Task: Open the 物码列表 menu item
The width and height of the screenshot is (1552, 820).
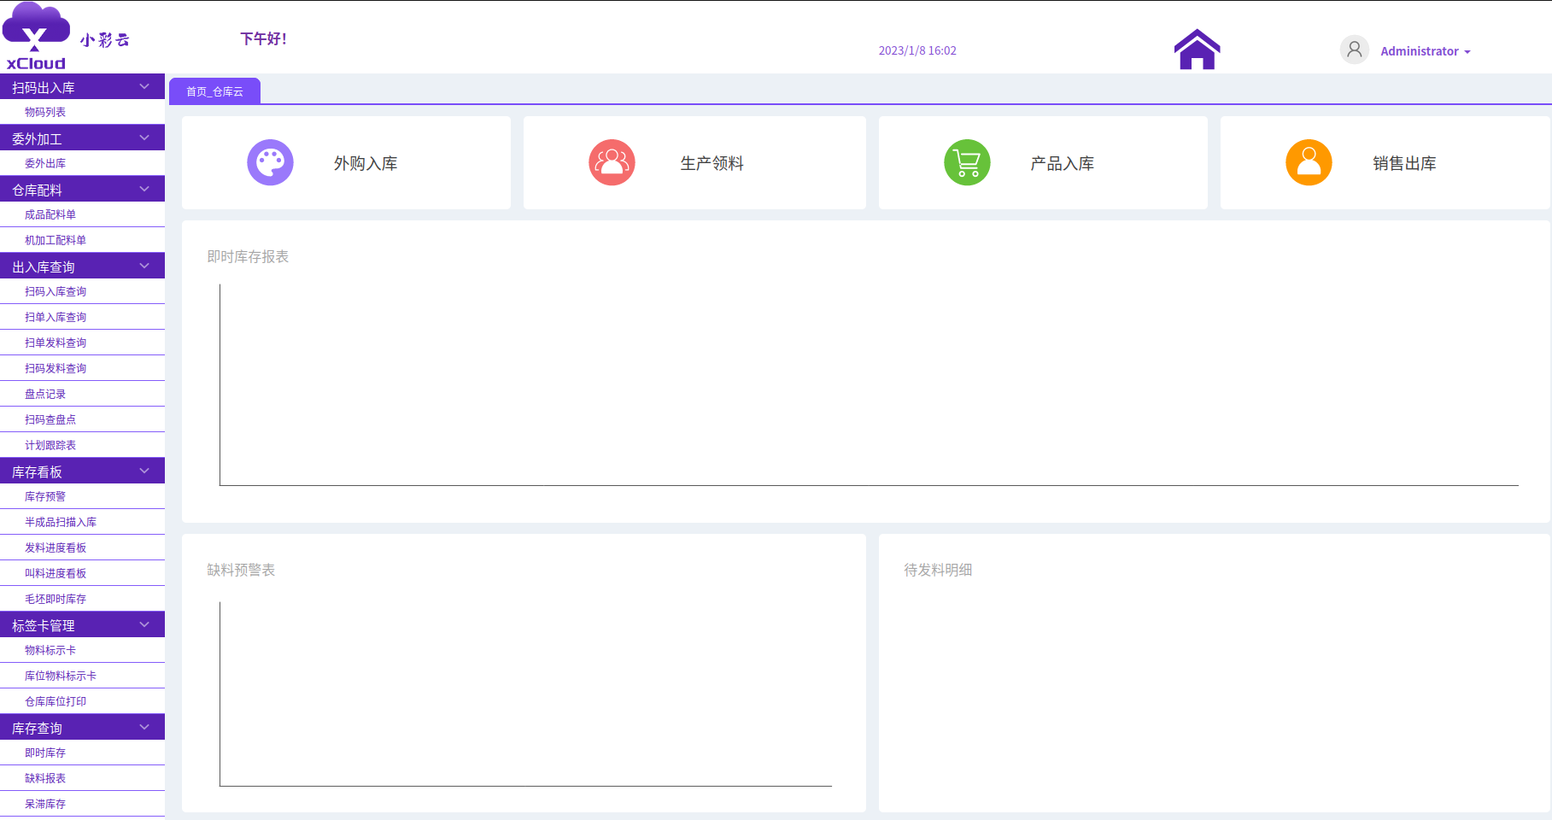Action: coord(82,112)
